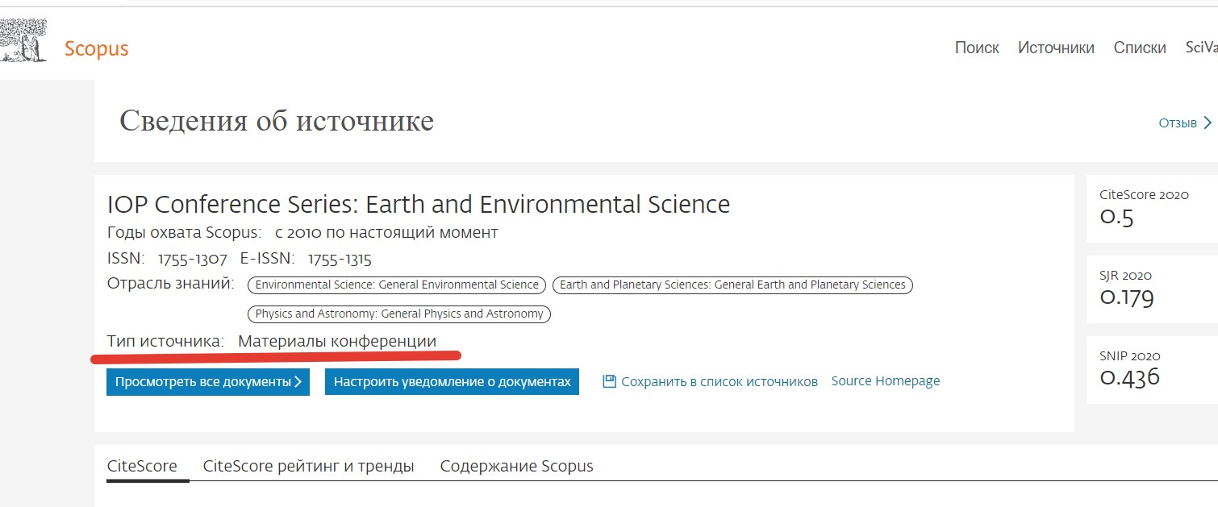This screenshot has width=1218, height=507.
Task: Click the save disk icon
Action: tap(610, 381)
